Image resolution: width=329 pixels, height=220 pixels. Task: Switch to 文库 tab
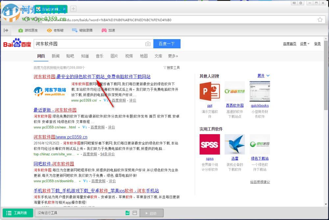[x=158, y=56]
